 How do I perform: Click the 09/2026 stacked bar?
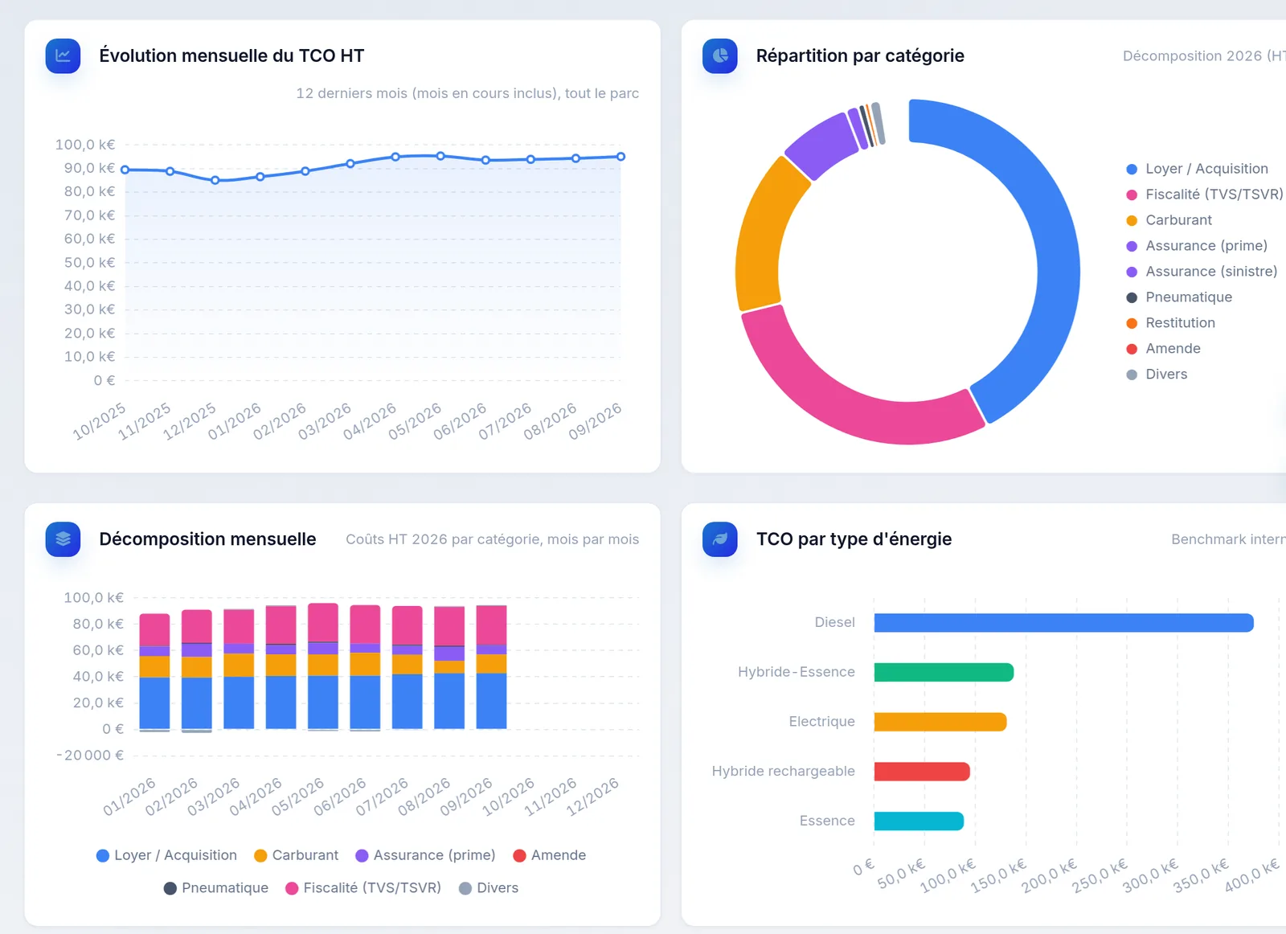491,667
